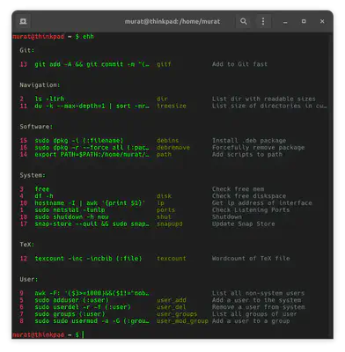Maximize the terminal window

304,21
